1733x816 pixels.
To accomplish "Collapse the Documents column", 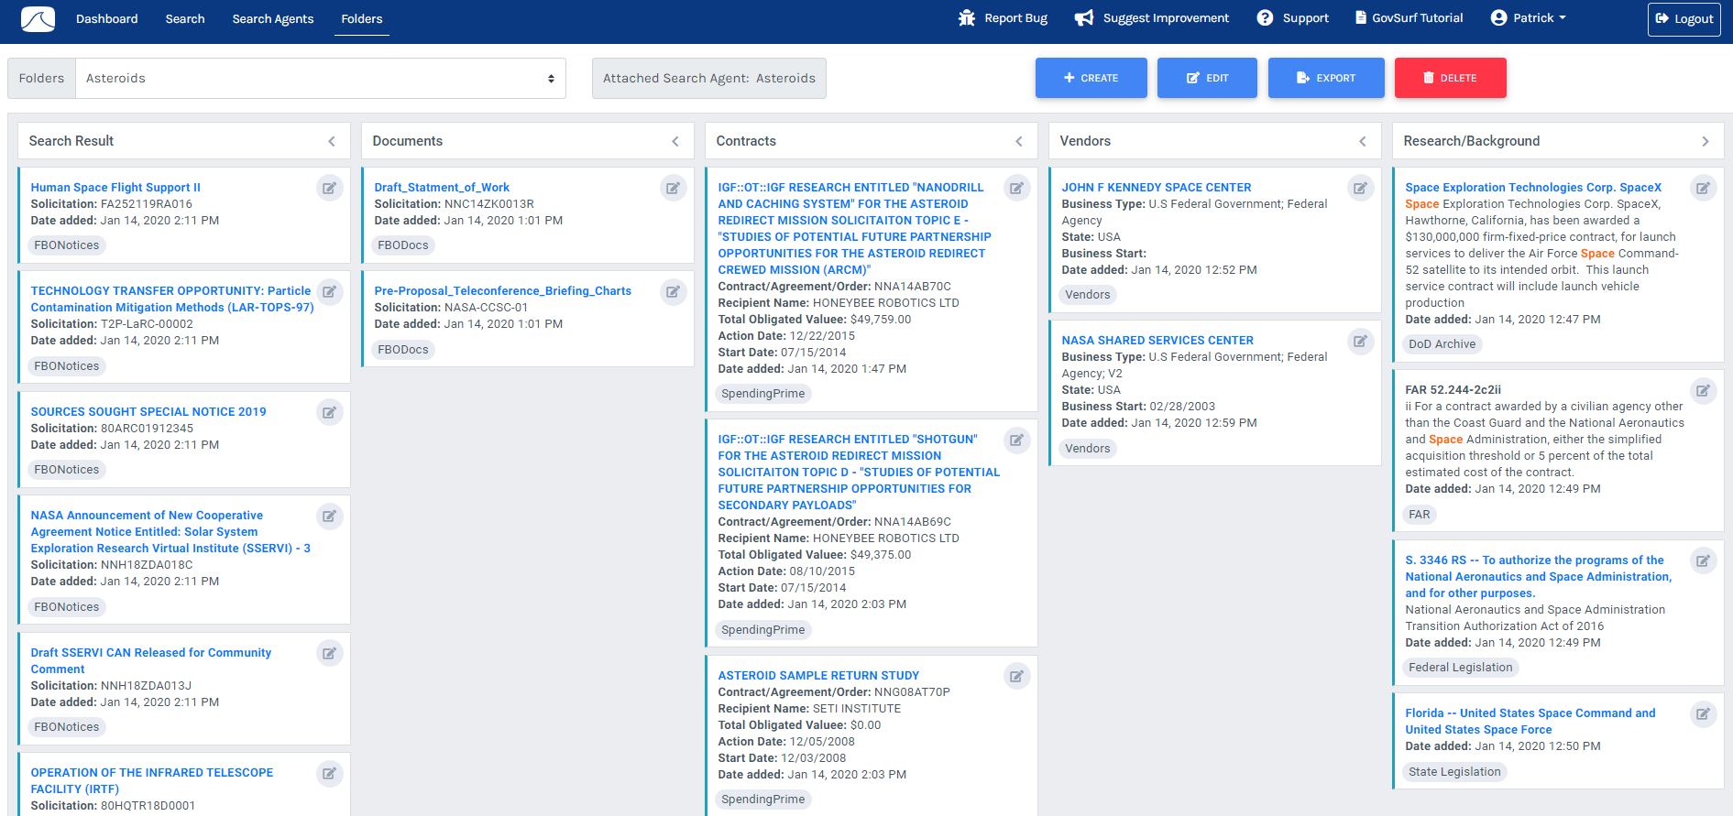I will tap(675, 141).
